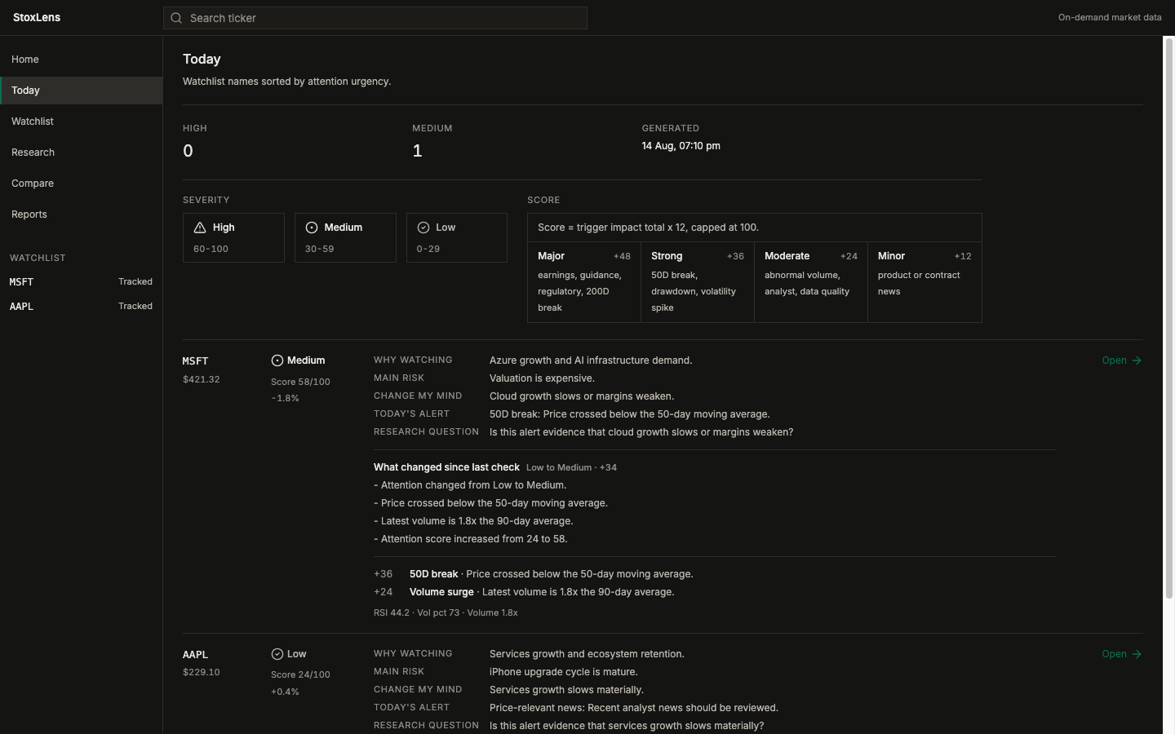This screenshot has width=1175, height=734.
Task: Click 'Azure growth and AI infrastructure demand.'
Action: coord(591,360)
